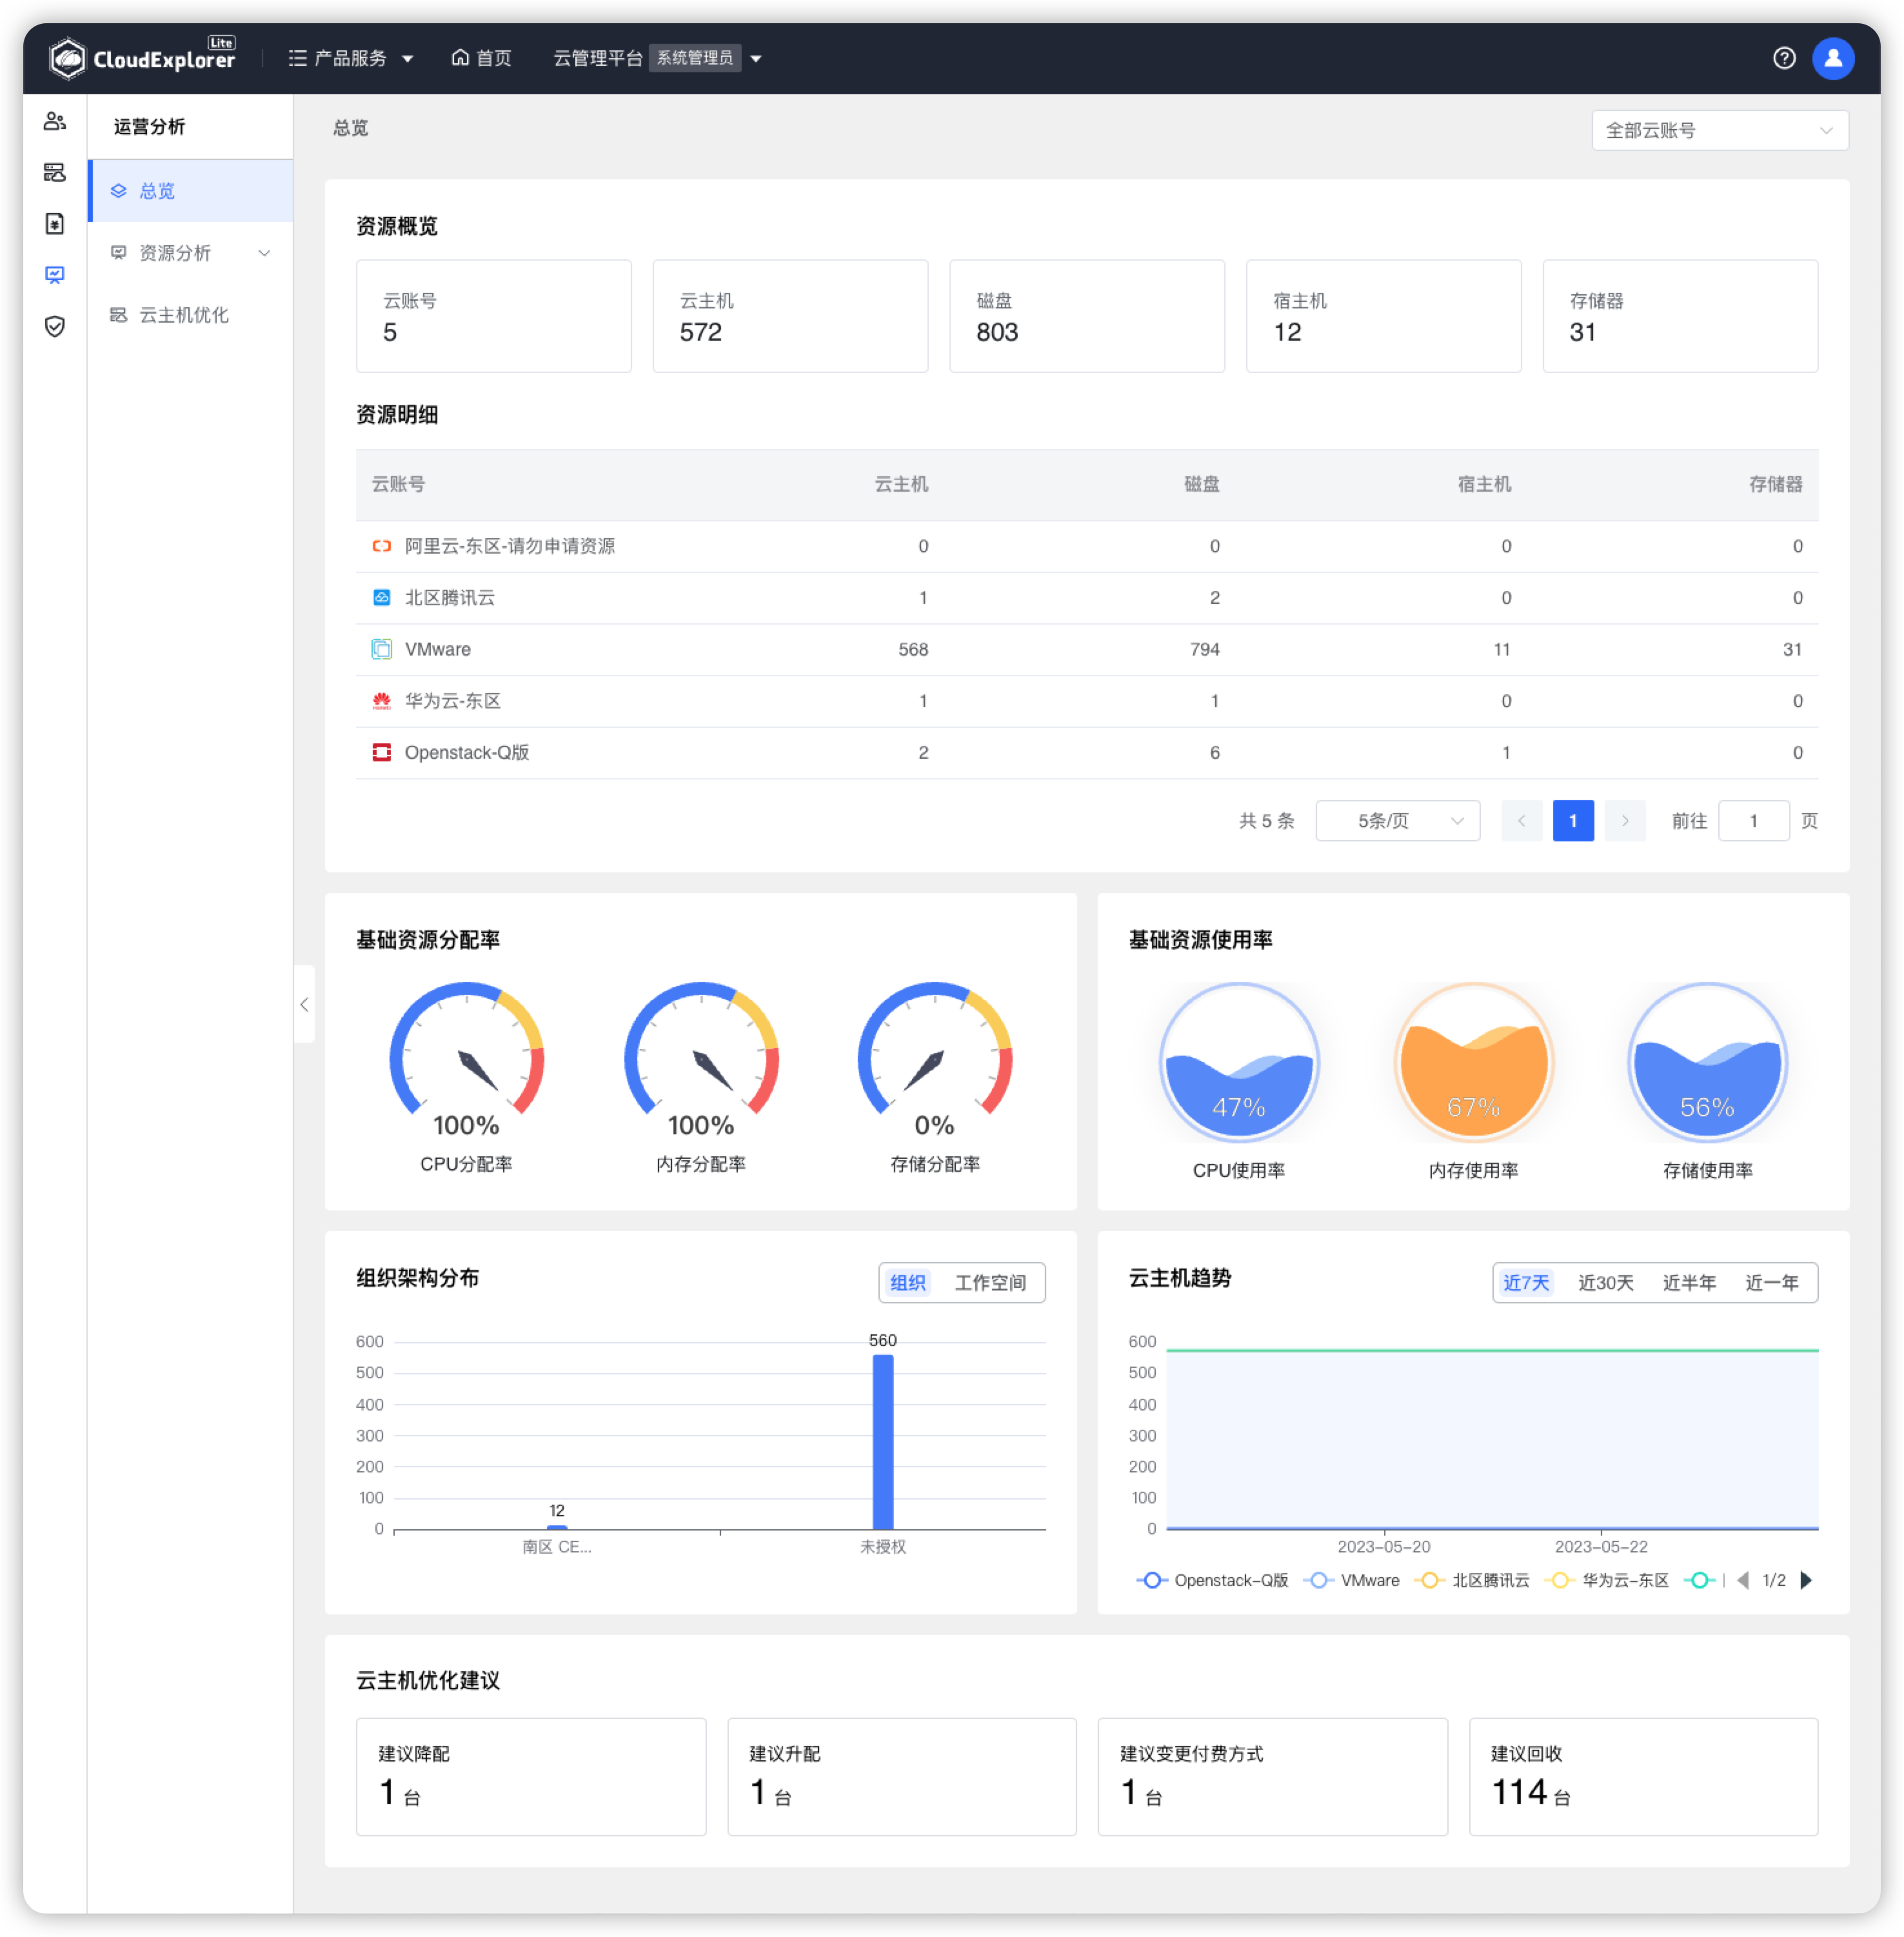
Task: Open cloud resources via the server-cloud sidebar icon
Action: click(55, 172)
